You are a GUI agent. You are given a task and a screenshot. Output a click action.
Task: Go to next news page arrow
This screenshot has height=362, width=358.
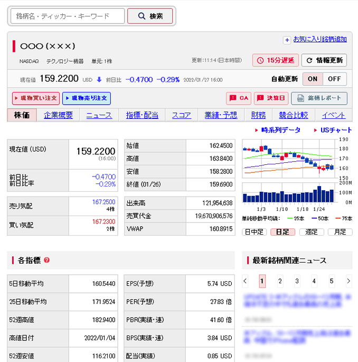tap(348, 281)
